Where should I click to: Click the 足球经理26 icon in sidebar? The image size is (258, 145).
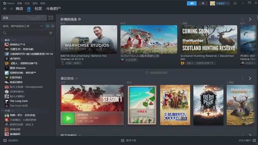click(6, 92)
